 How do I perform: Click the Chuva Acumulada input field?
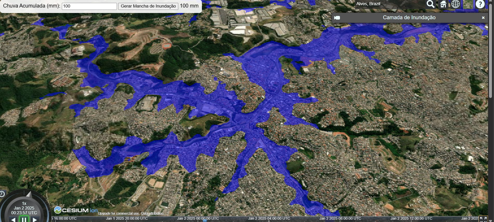pos(89,6)
